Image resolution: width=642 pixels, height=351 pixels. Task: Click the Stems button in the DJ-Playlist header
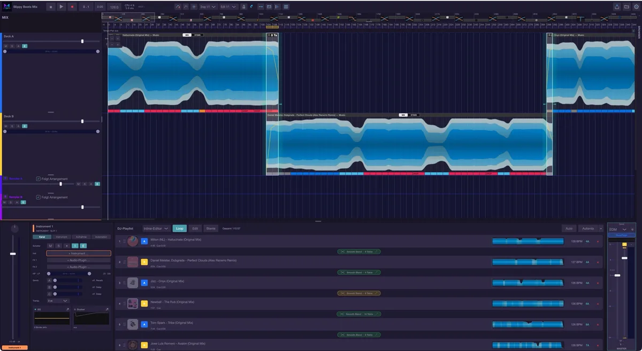click(211, 229)
